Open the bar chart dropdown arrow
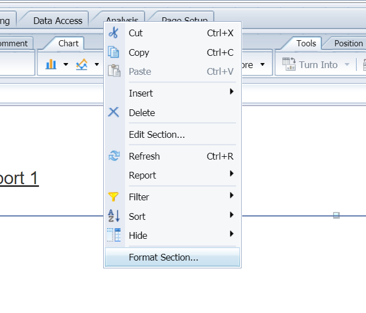This screenshot has width=366, height=313. pyautogui.click(x=66, y=65)
